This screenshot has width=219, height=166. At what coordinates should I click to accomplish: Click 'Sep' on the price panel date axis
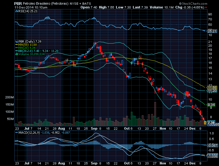tap(94, 128)
